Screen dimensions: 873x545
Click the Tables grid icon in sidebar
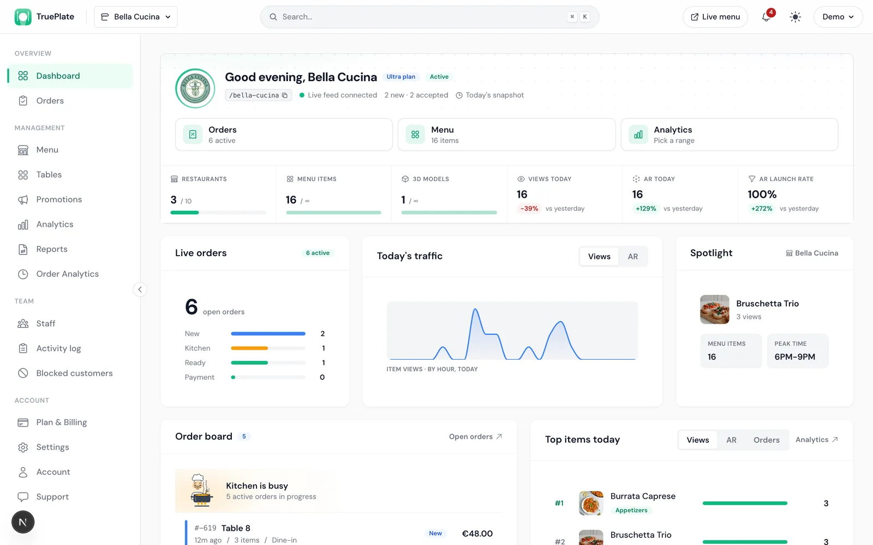coord(23,175)
